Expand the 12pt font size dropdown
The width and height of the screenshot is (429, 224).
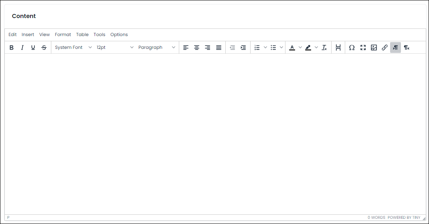coord(115,47)
